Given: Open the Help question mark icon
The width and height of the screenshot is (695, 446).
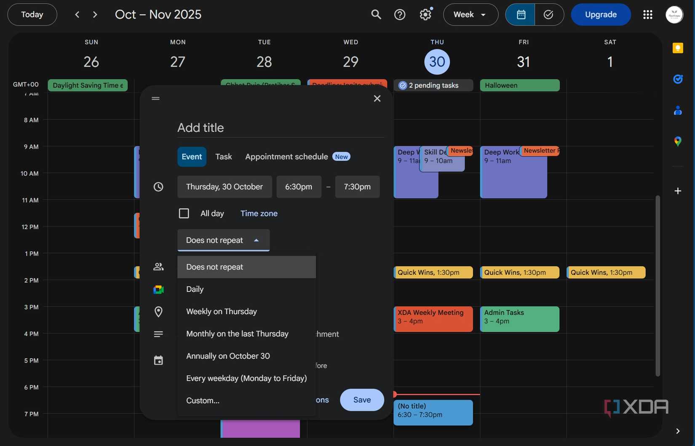Looking at the screenshot, I should click(399, 15).
